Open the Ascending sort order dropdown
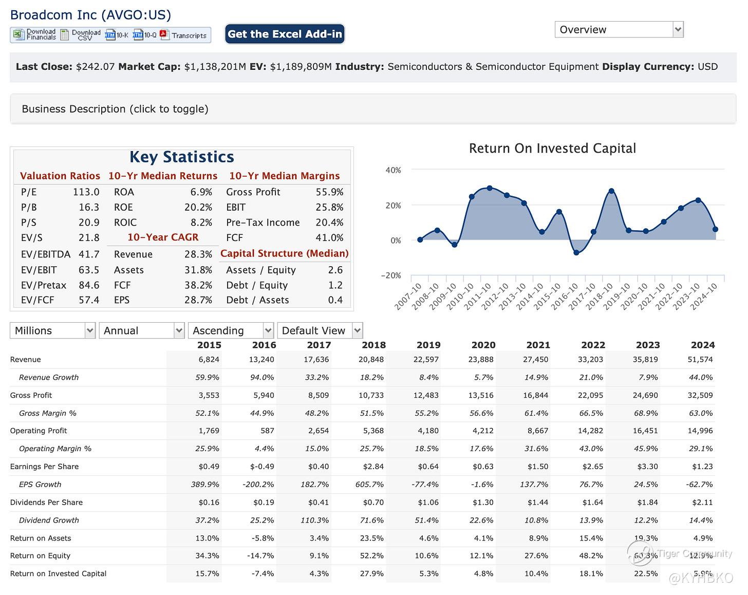 pos(231,330)
